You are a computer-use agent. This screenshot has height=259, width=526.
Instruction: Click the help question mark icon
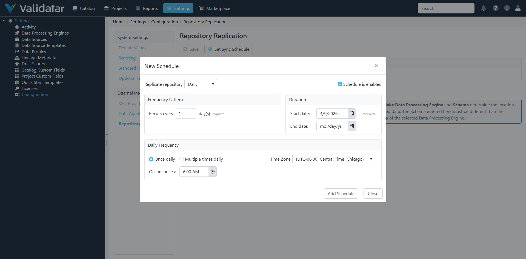pyautogui.click(x=496, y=8)
